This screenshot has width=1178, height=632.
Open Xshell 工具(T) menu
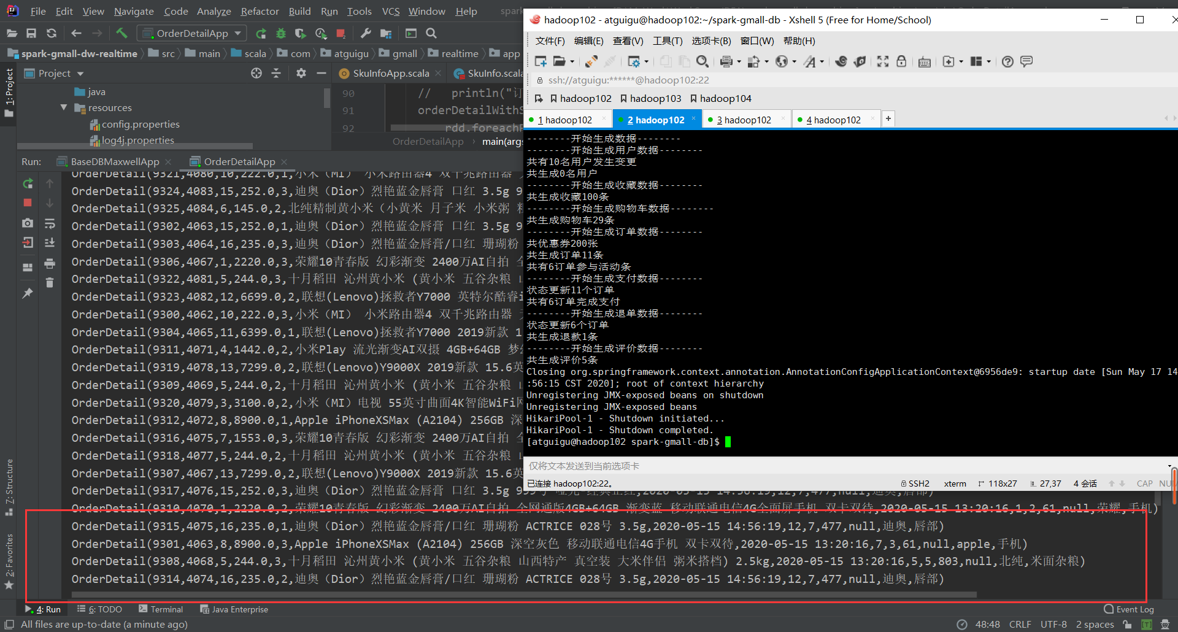pyautogui.click(x=668, y=40)
